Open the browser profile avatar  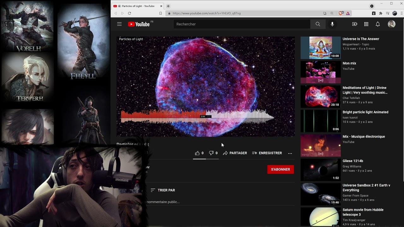pyautogui.click(x=395, y=13)
